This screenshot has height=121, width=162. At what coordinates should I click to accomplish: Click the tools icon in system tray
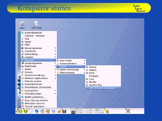128,111
